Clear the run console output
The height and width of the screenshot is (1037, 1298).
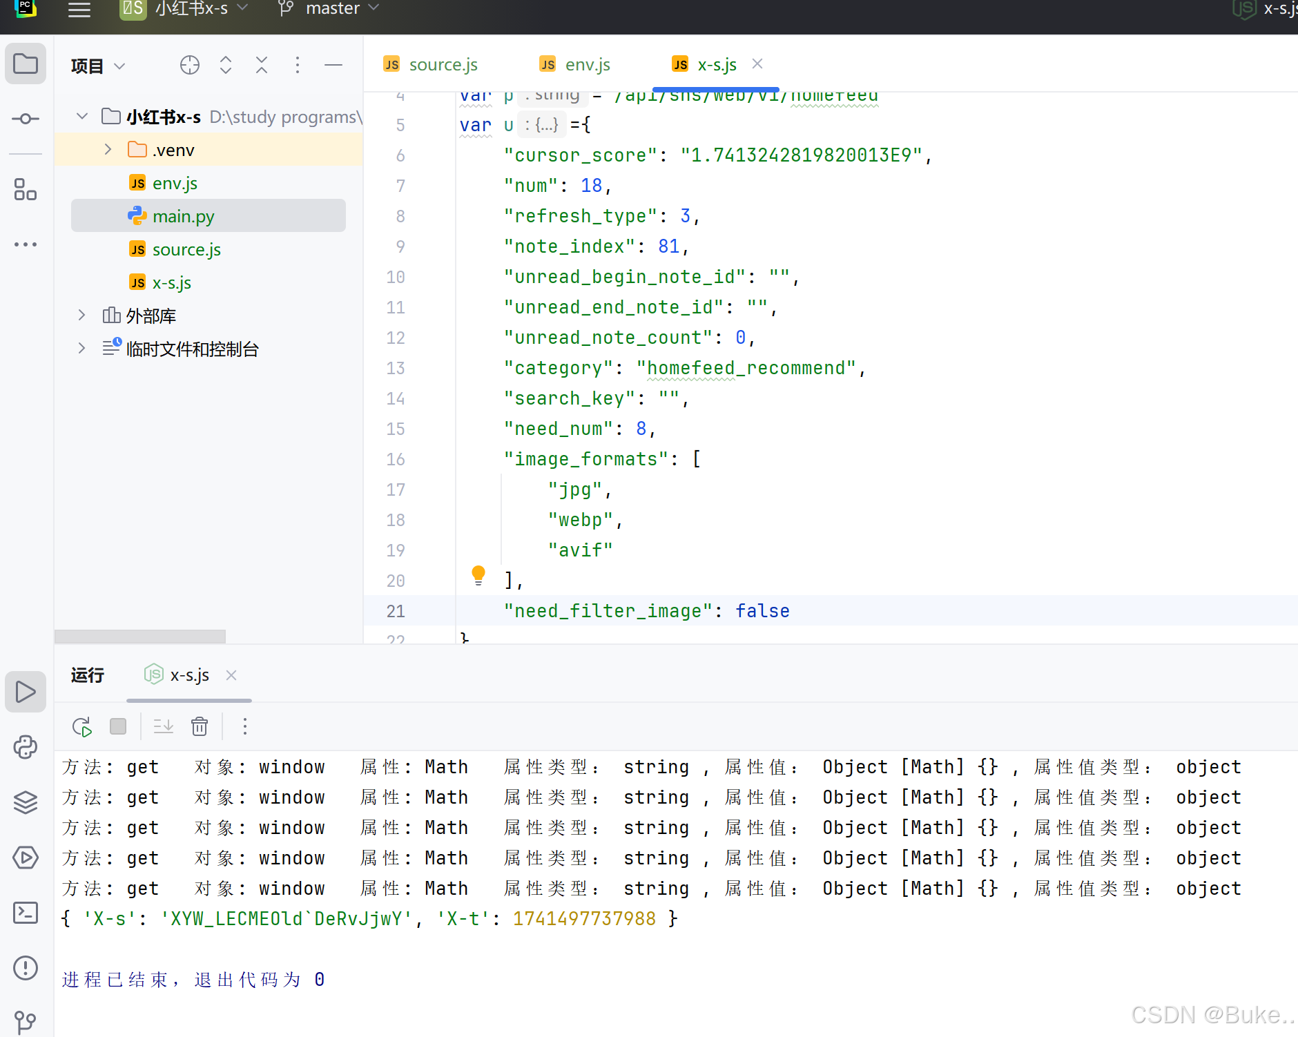coord(199,726)
